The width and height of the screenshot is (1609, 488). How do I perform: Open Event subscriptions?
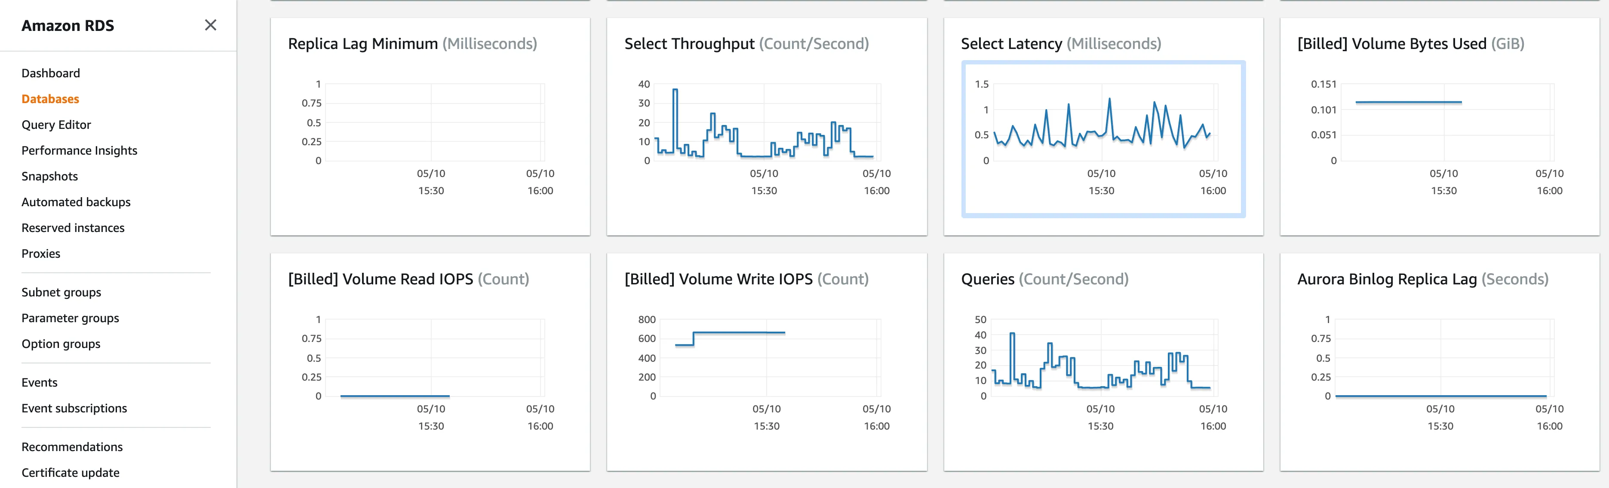pos(74,408)
